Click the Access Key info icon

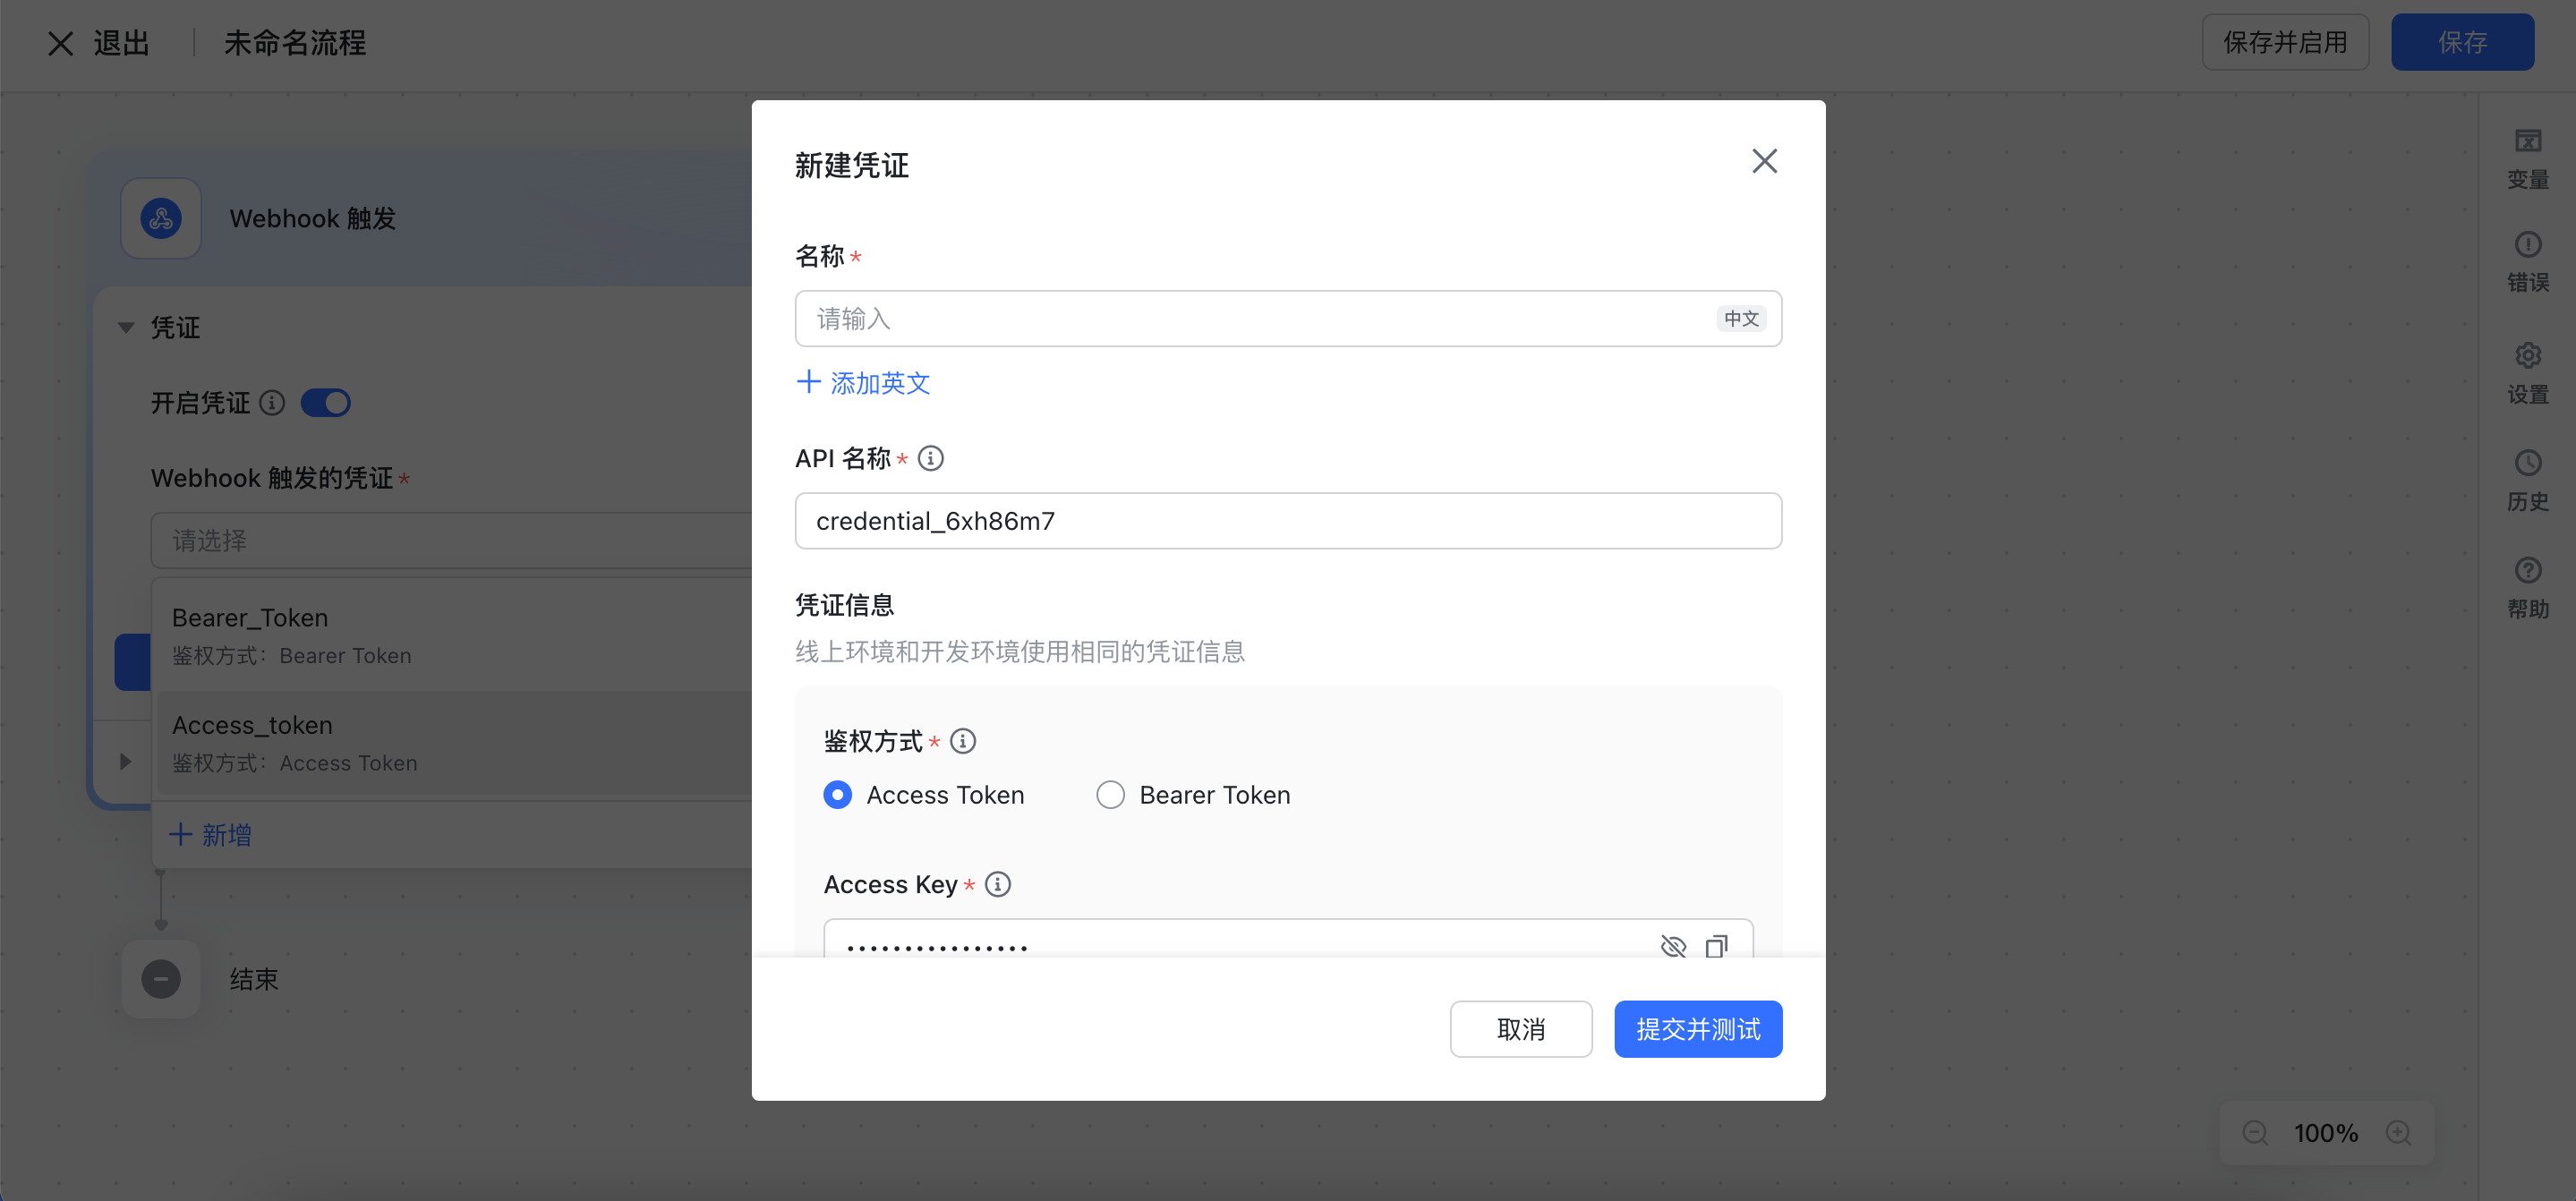pos(998,884)
